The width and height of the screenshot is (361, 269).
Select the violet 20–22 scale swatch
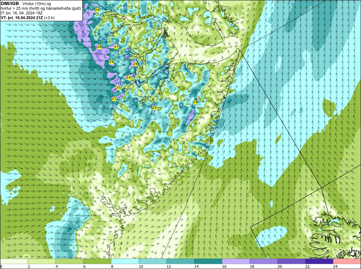[291, 261]
